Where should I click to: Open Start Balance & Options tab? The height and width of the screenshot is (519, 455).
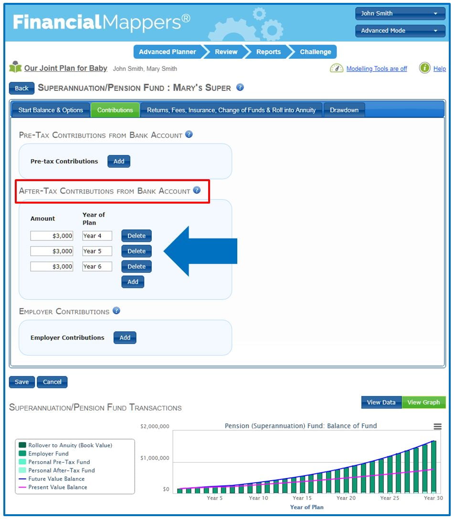coord(51,110)
